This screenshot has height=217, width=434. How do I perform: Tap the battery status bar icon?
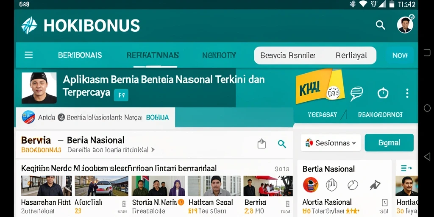tap(392, 4)
